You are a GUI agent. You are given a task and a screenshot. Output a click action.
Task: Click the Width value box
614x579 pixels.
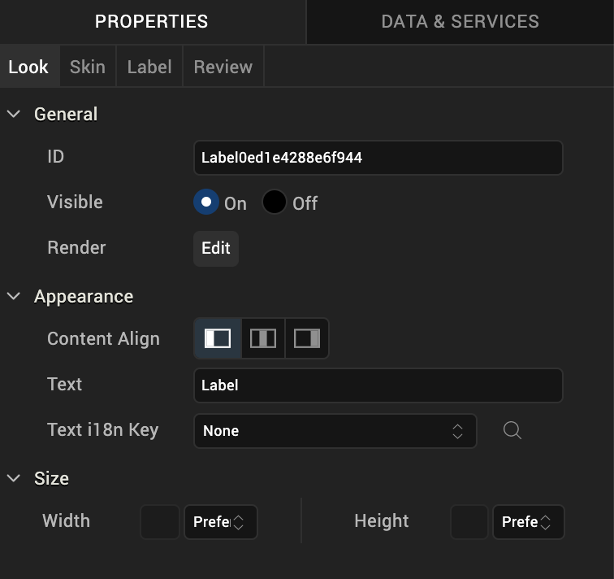(x=160, y=522)
